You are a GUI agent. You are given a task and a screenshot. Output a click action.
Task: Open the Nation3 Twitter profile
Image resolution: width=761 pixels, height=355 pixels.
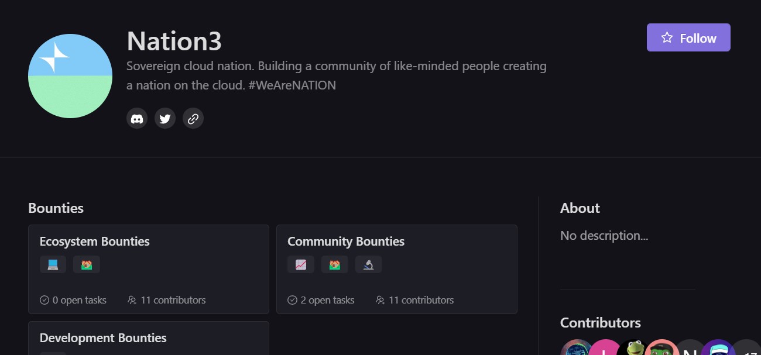[165, 119]
